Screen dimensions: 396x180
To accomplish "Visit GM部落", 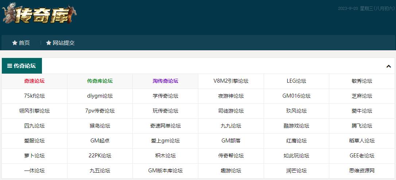I will point(231,141).
